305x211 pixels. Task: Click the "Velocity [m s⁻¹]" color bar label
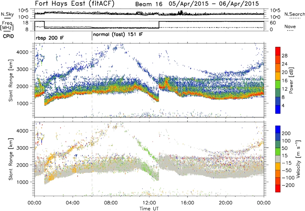point(298,159)
